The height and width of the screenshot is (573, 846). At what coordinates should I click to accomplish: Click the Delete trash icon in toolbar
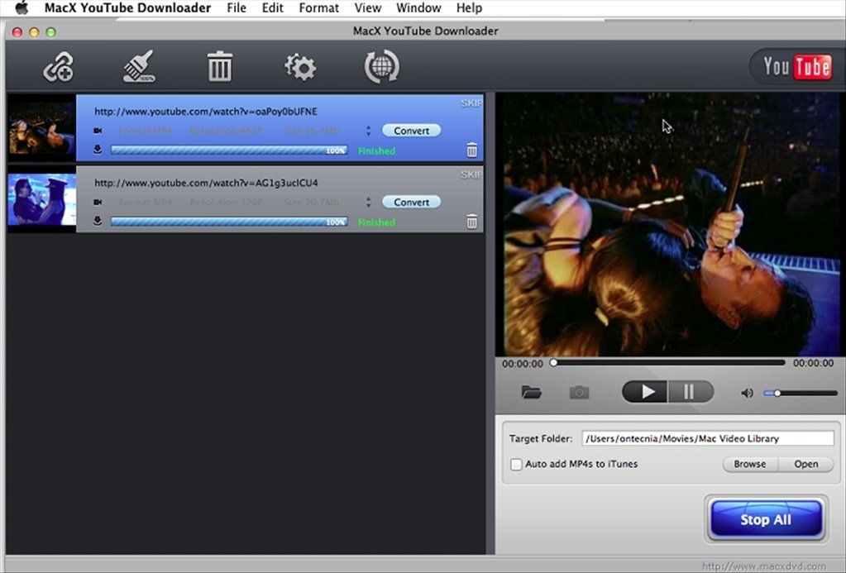(x=220, y=66)
